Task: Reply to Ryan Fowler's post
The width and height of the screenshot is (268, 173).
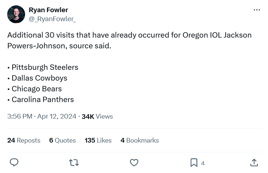Action: pos(14,163)
